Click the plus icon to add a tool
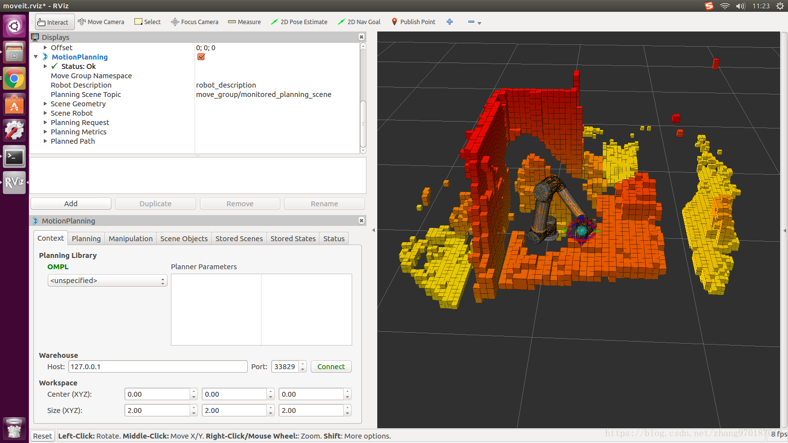 point(450,22)
